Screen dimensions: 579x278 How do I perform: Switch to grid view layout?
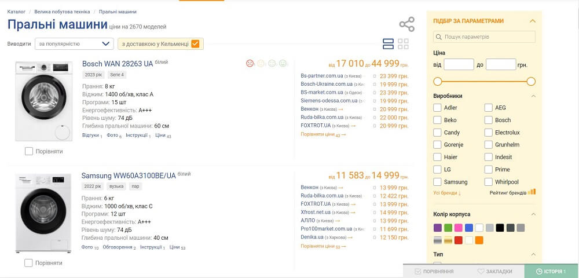tap(403, 44)
